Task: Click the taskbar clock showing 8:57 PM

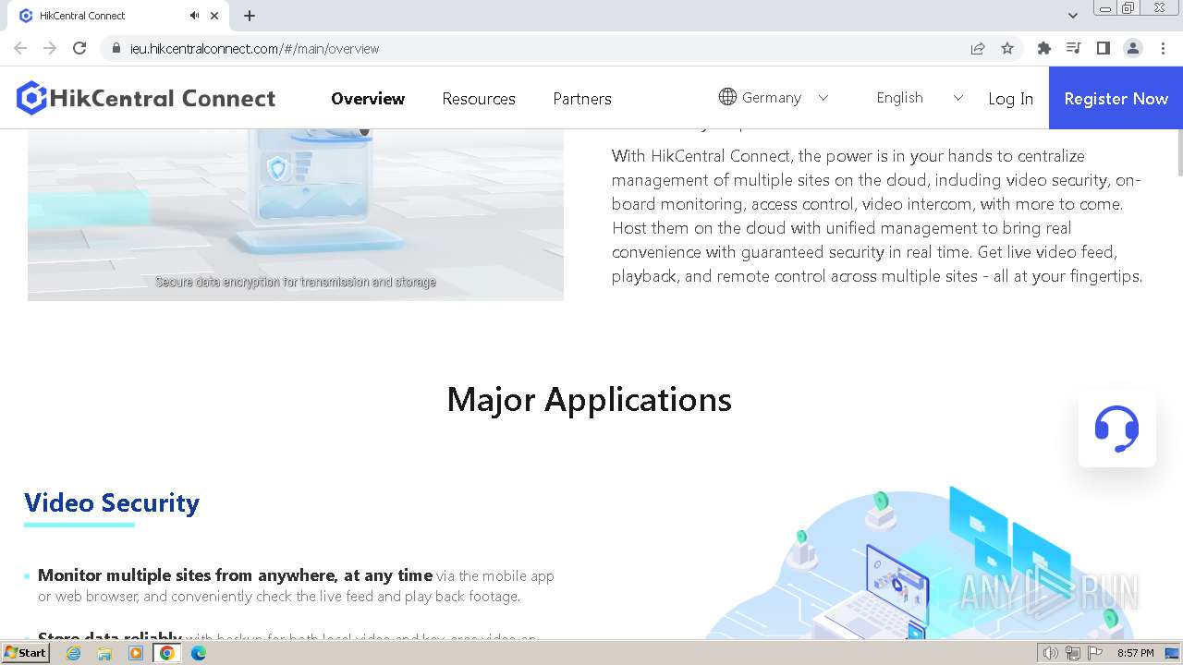Action: coord(1136,653)
